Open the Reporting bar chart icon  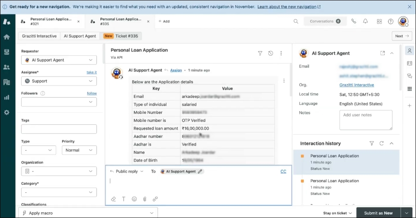(7, 97)
